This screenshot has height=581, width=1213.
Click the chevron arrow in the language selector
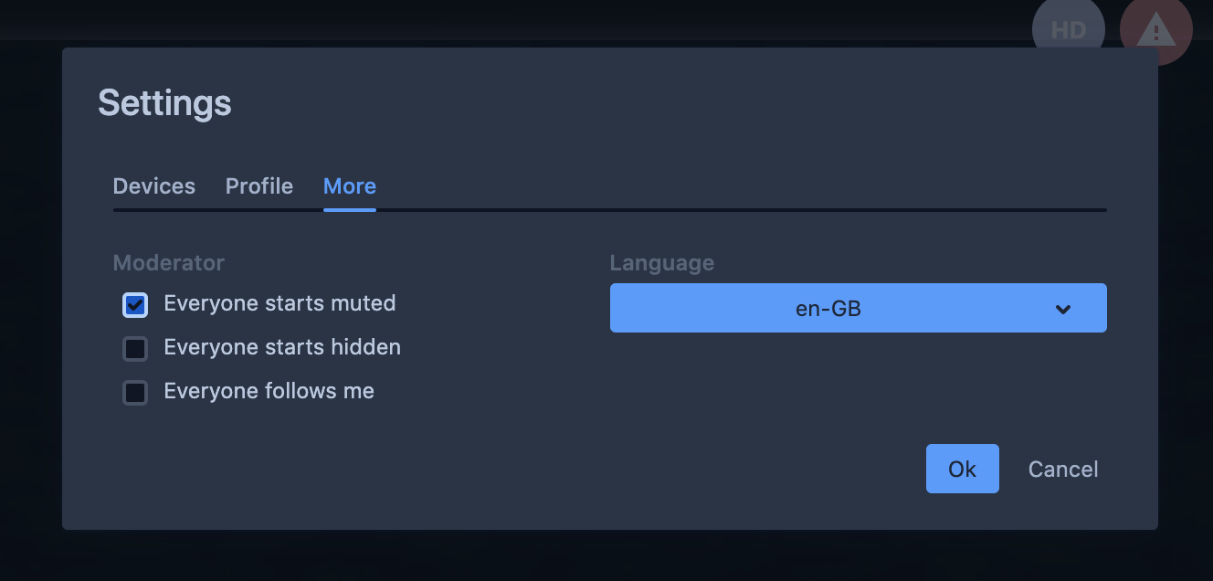tap(1062, 309)
